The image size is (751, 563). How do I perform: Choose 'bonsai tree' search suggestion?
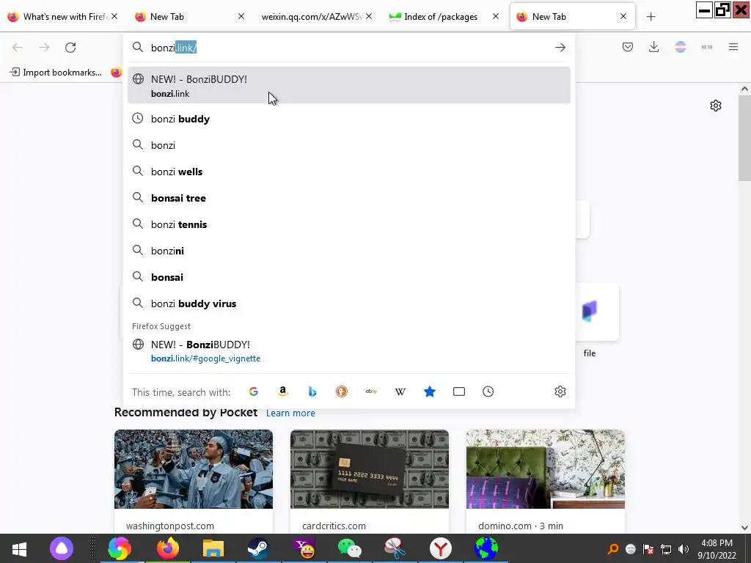pyautogui.click(x=348, y=198)
